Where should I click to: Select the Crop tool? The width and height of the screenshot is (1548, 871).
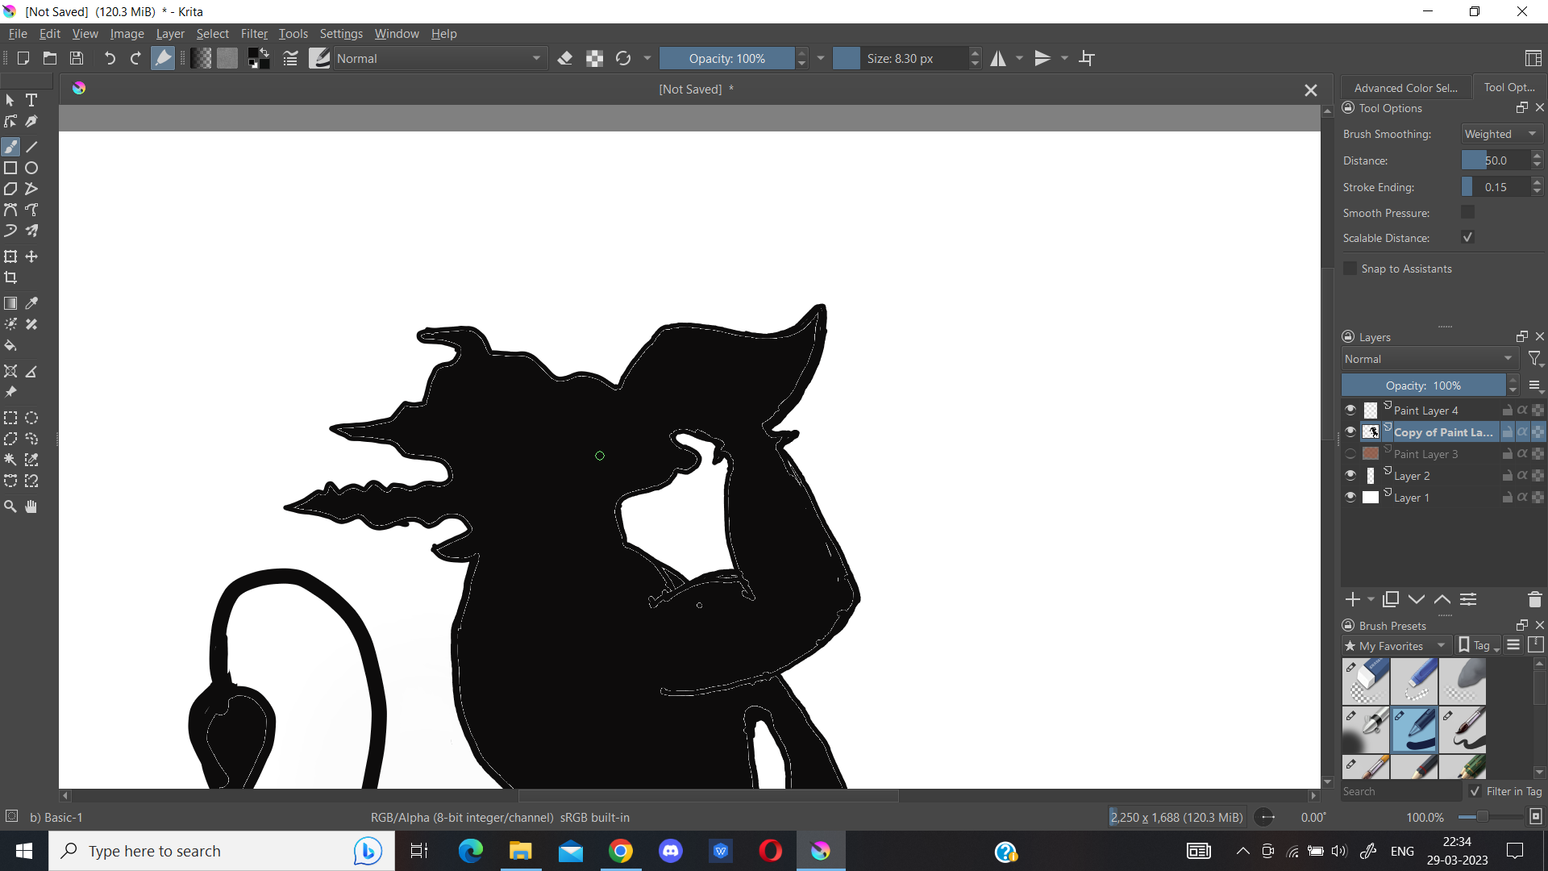(10, 277)
